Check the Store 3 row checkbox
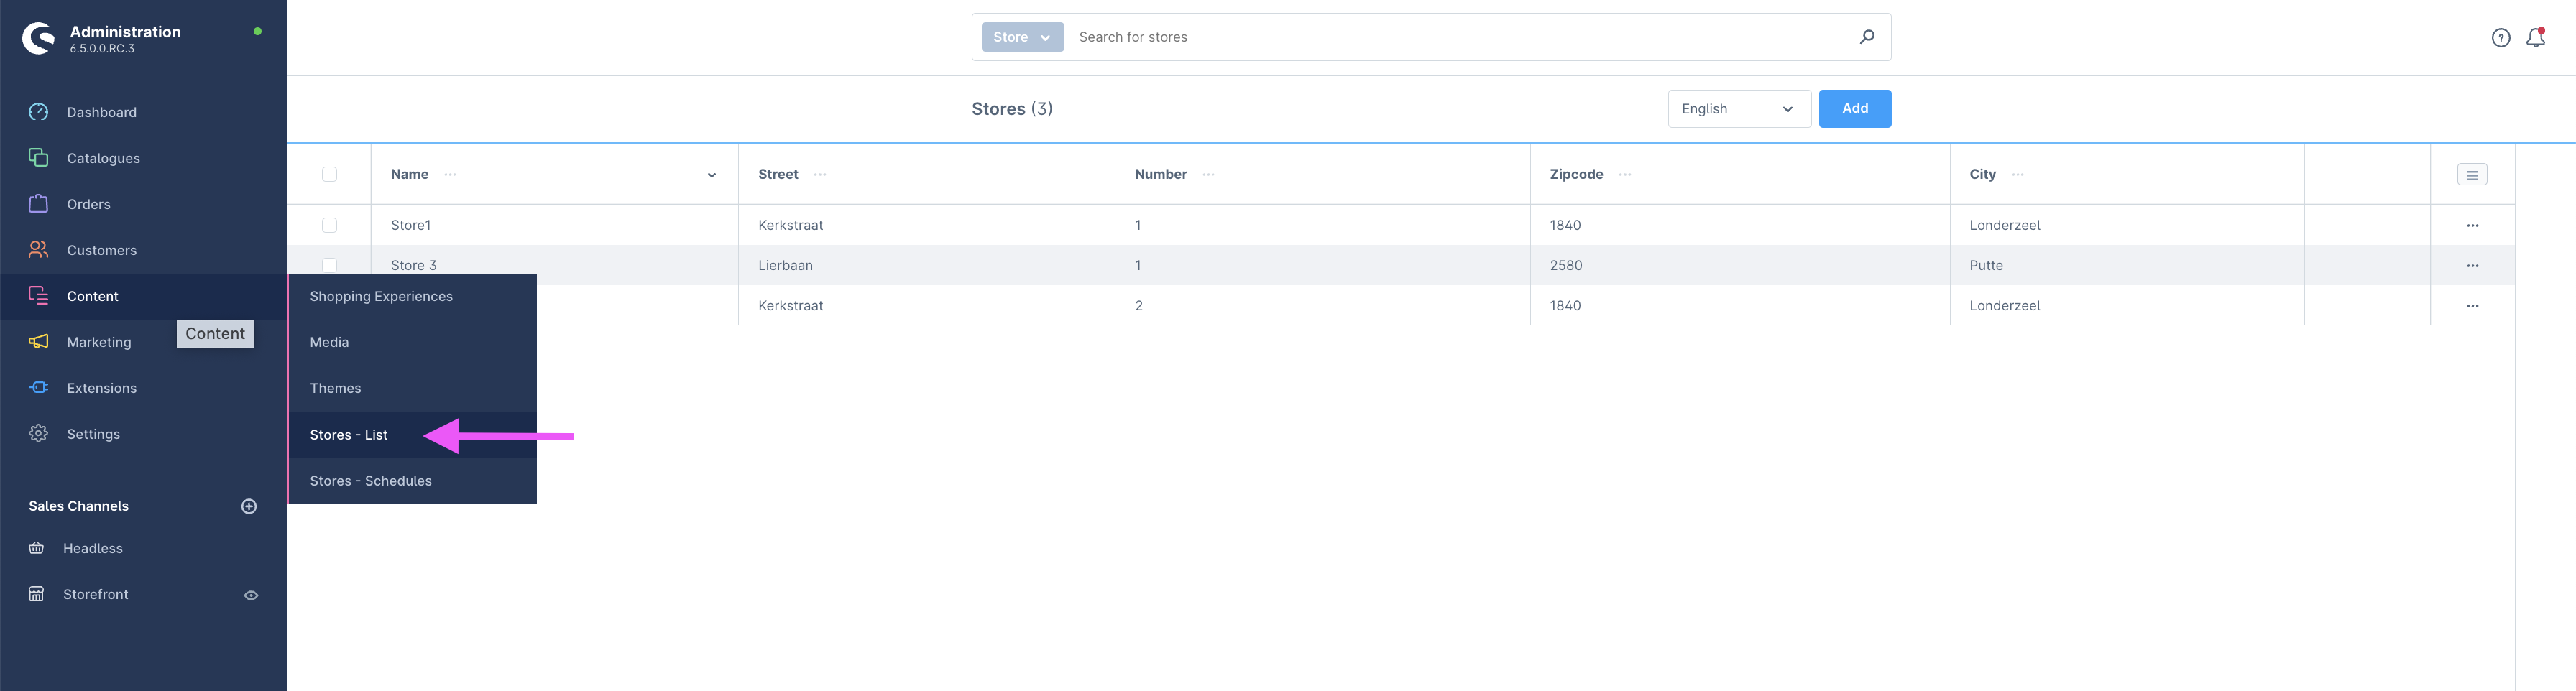Viewport: 2576px width, 691px height. (x=330, y=265)
